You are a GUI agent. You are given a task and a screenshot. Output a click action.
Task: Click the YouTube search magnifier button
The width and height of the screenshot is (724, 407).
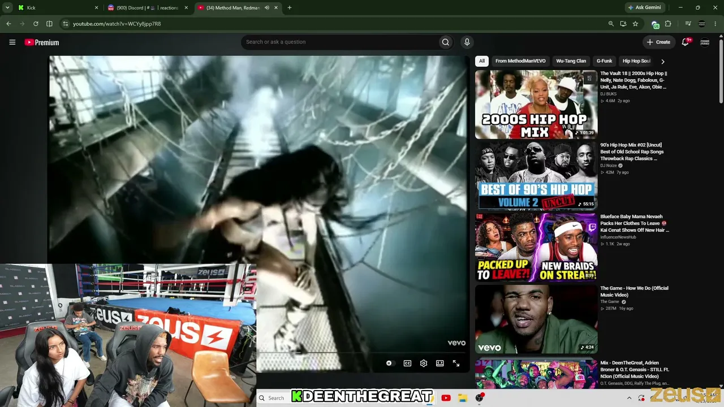coord(446,42)
